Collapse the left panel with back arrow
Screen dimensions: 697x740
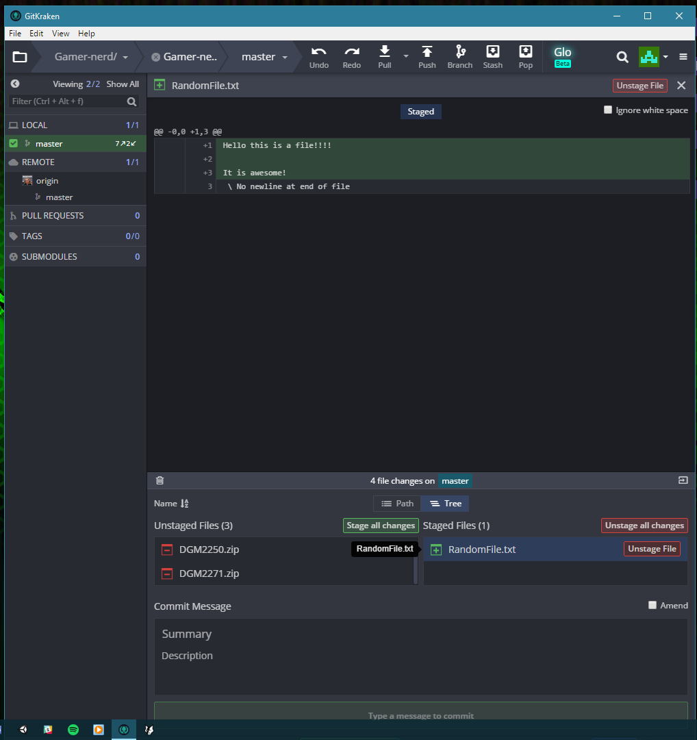point(15,84)
